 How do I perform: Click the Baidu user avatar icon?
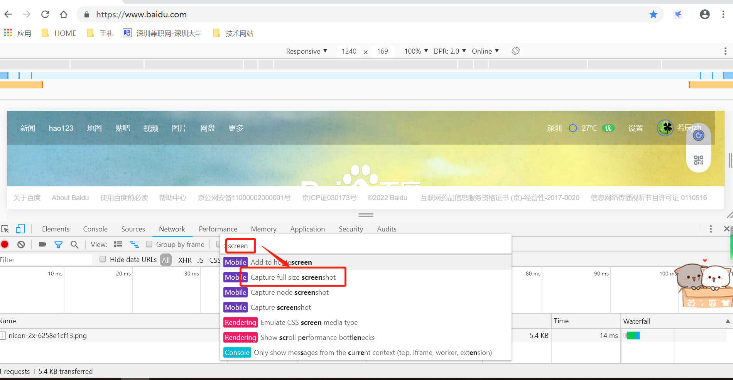pyautogui.click(x=665, y=128)
